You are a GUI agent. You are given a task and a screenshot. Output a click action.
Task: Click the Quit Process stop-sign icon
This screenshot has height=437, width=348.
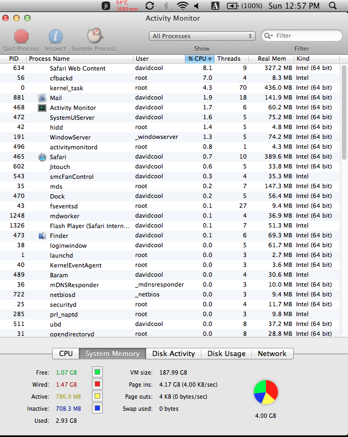click(x=21, y=36)
